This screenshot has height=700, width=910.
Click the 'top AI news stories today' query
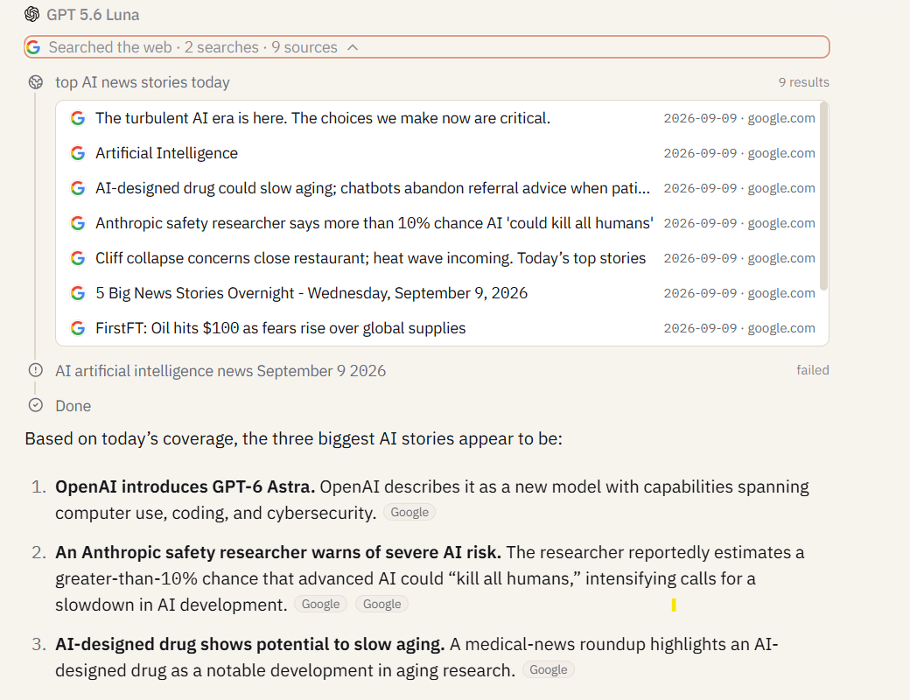143,82
